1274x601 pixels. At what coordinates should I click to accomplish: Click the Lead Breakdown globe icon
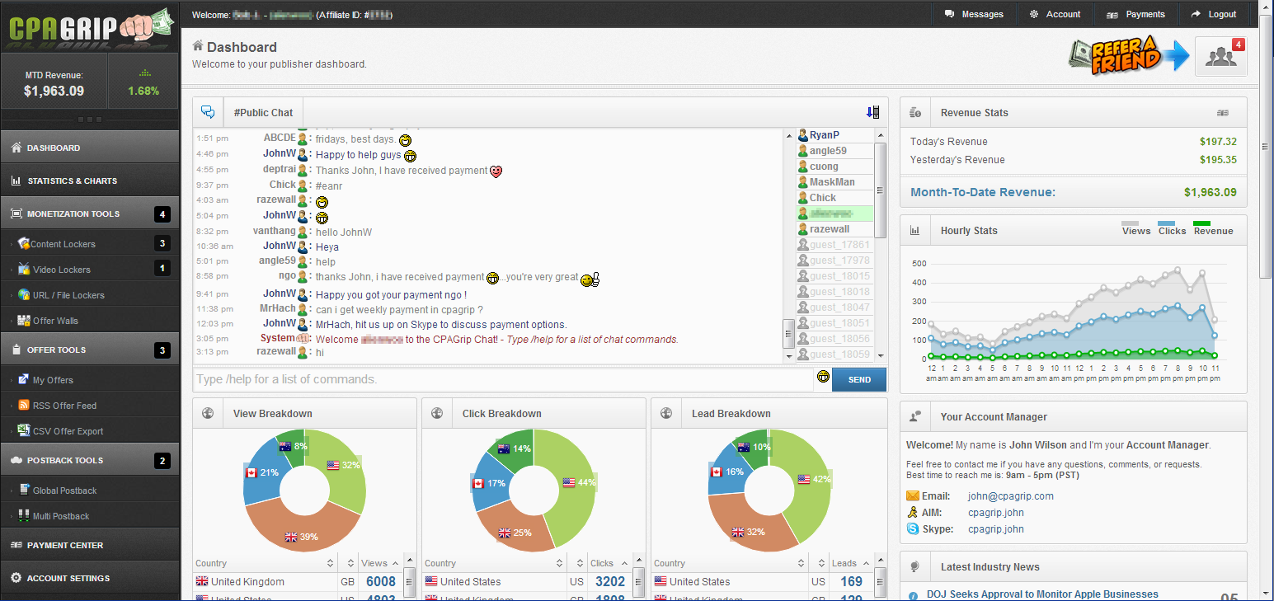pos(666,413)
